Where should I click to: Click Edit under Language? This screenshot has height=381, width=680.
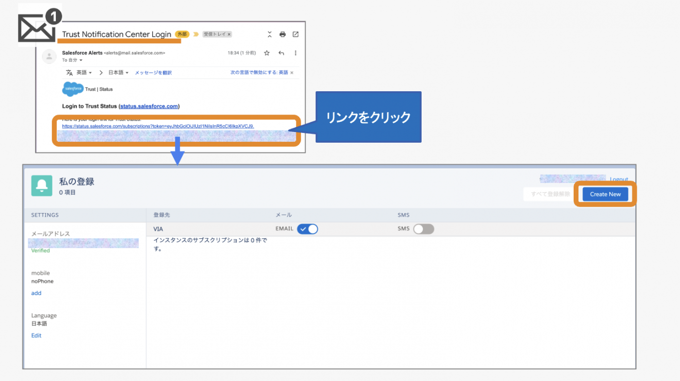coord(36,335)
